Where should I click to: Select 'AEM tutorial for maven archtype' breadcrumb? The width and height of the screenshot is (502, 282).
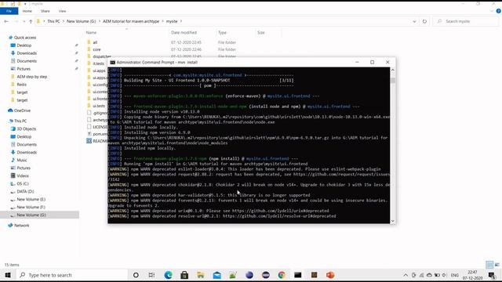coord(131,21)
